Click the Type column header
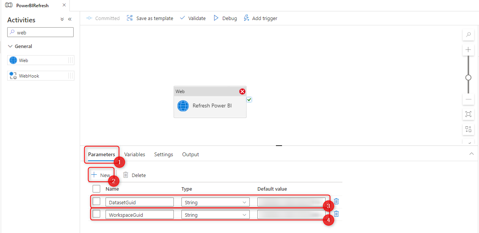 187,189
